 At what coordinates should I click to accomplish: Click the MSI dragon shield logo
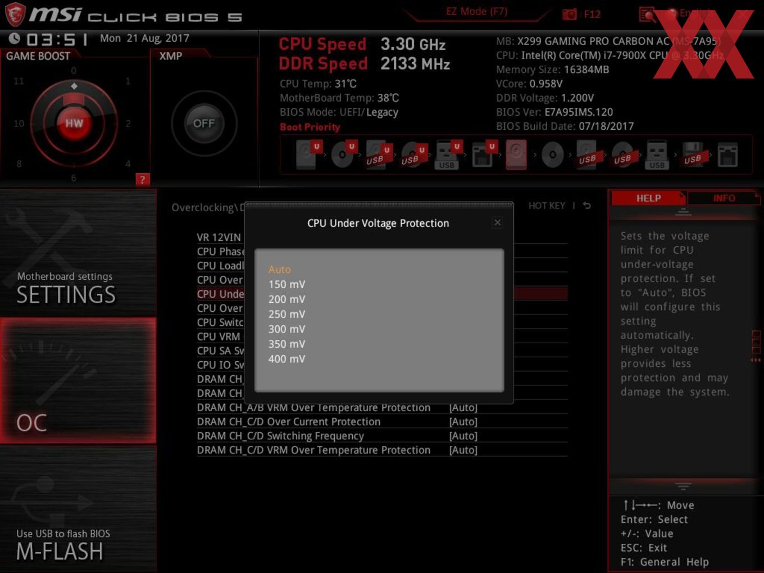point(15,15)
